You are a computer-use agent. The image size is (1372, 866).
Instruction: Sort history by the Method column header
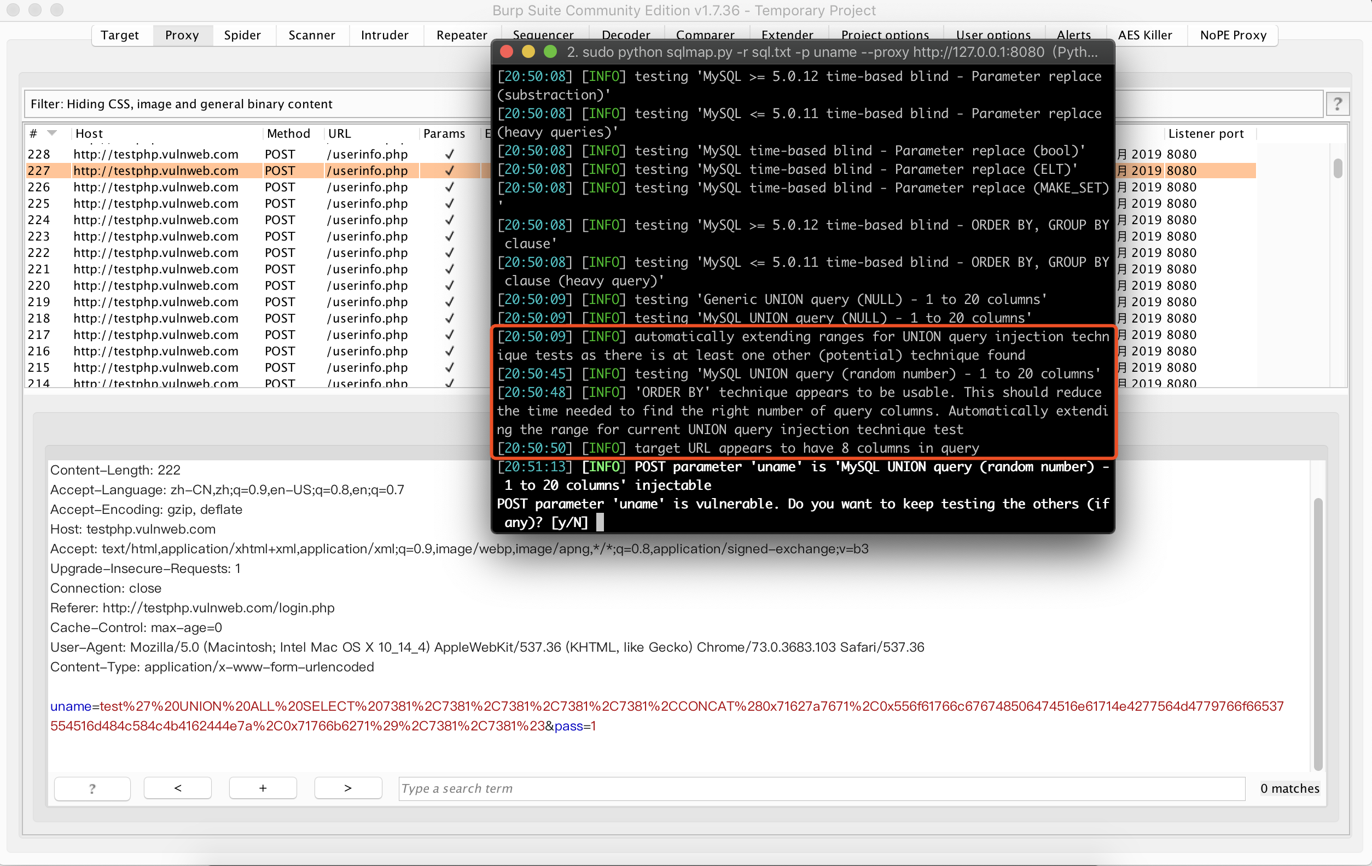(288, 133)
